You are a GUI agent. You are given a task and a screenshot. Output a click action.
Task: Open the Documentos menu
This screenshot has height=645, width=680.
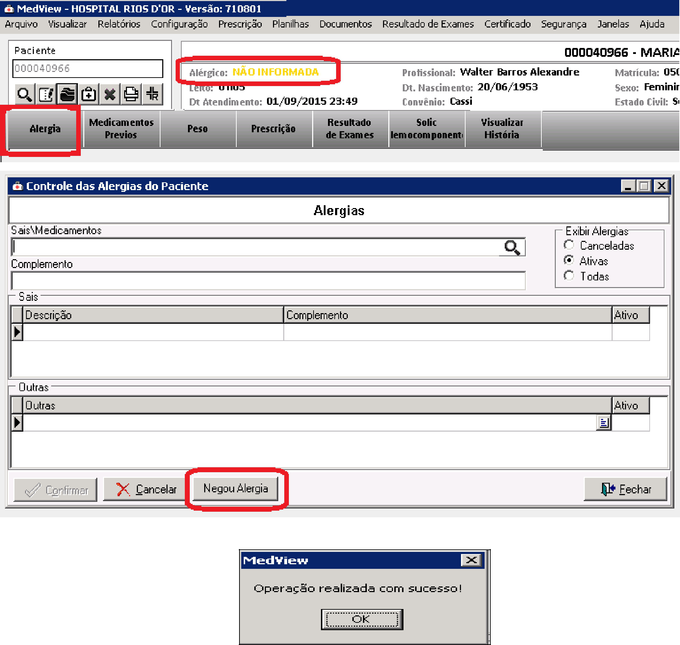(346, 24)
